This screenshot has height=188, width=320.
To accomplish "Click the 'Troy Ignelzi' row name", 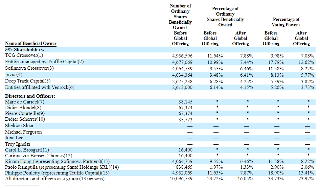I will 18,144.
